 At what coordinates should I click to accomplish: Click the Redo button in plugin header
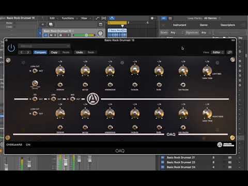[91, 52]
